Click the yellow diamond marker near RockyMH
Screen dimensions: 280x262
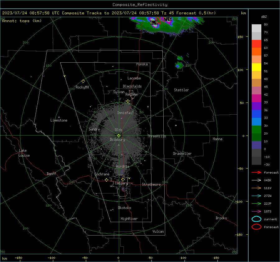(83, 81)
